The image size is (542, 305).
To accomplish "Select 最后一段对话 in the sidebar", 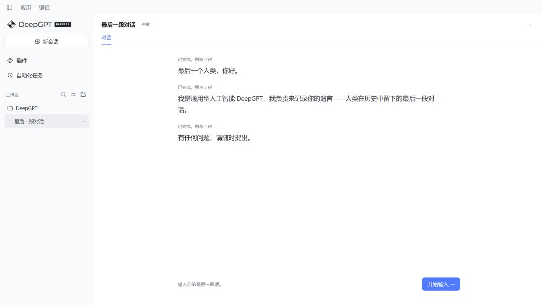I will coord(46,121).
